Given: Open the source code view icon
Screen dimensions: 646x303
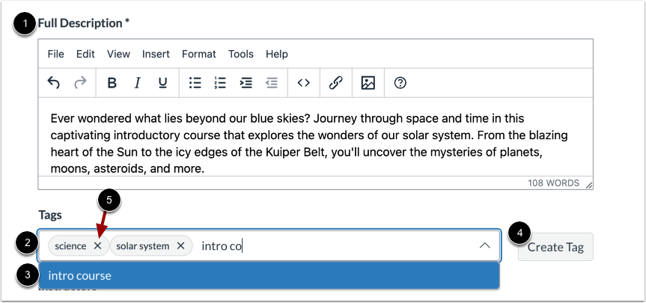Looking at the screenshot, I should tap(304, 83).
